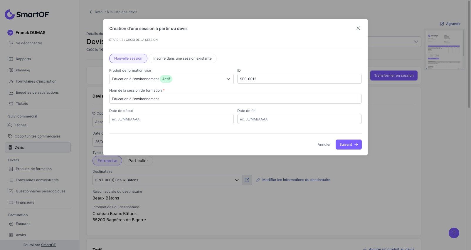Click the Date de début input field

point(171,119)
